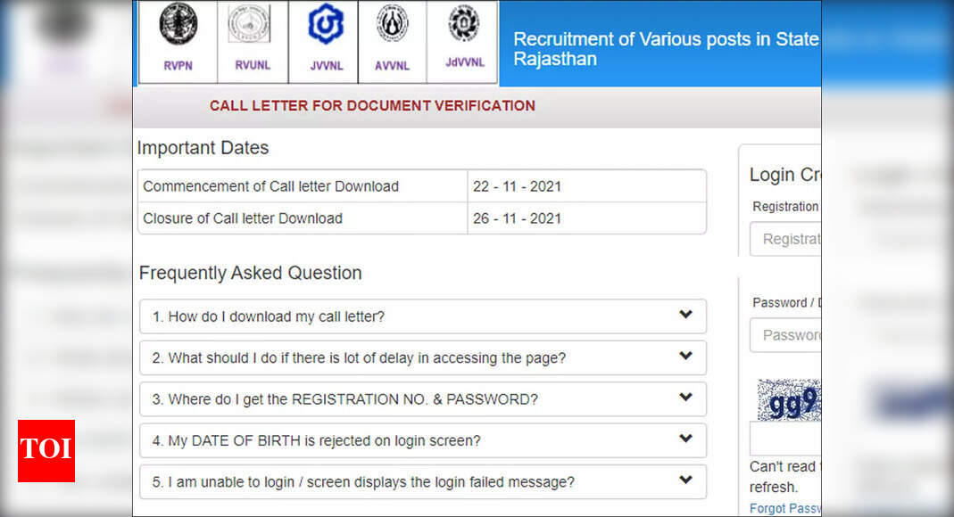Expand the question about delay accessing the page
This screenshot has width=954, height=517.
coord(685,356)
